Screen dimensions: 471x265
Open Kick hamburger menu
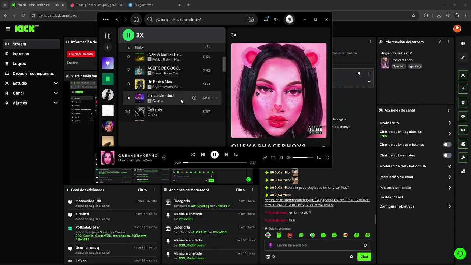pos(8,29)
